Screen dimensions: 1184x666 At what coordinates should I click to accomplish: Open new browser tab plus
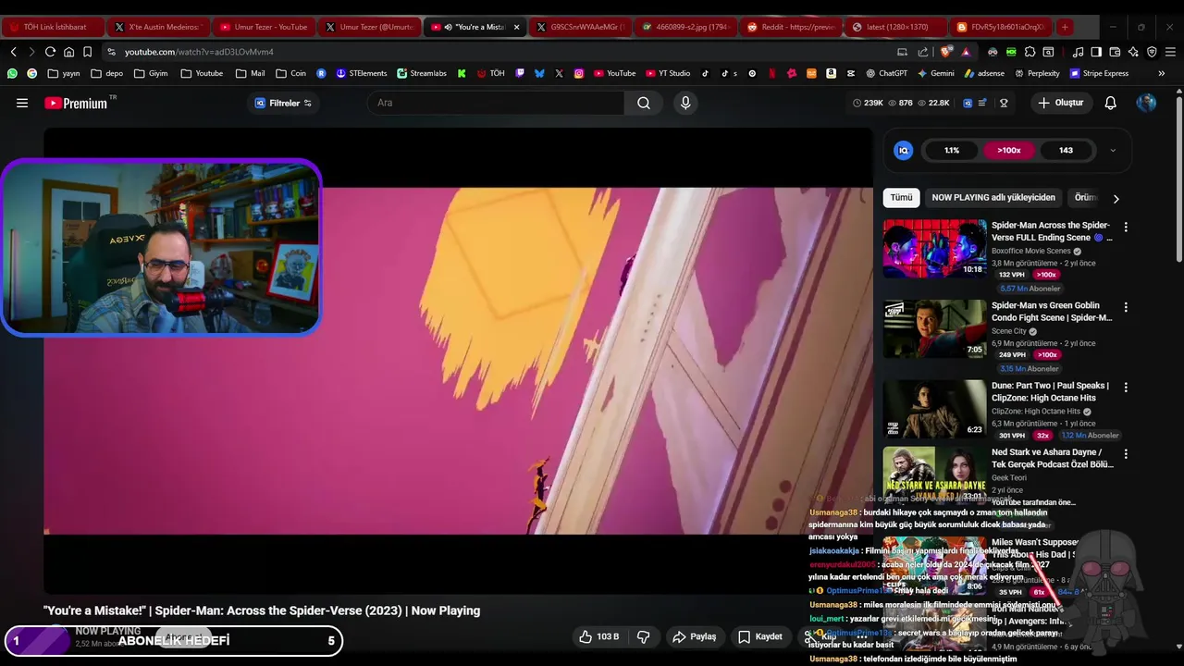point(1065,27)
